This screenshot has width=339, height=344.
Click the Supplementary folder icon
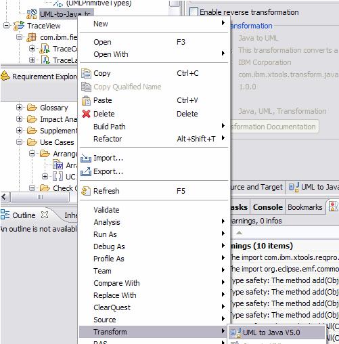click(32, 131)
